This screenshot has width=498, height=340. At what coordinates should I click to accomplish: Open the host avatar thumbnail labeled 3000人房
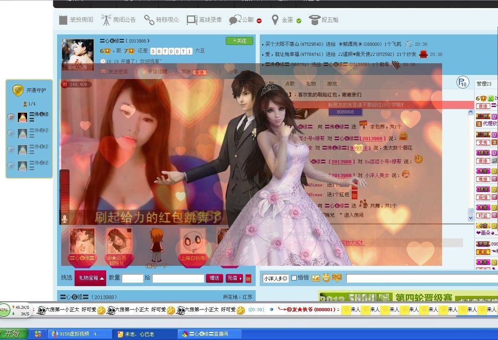point(78,55)
